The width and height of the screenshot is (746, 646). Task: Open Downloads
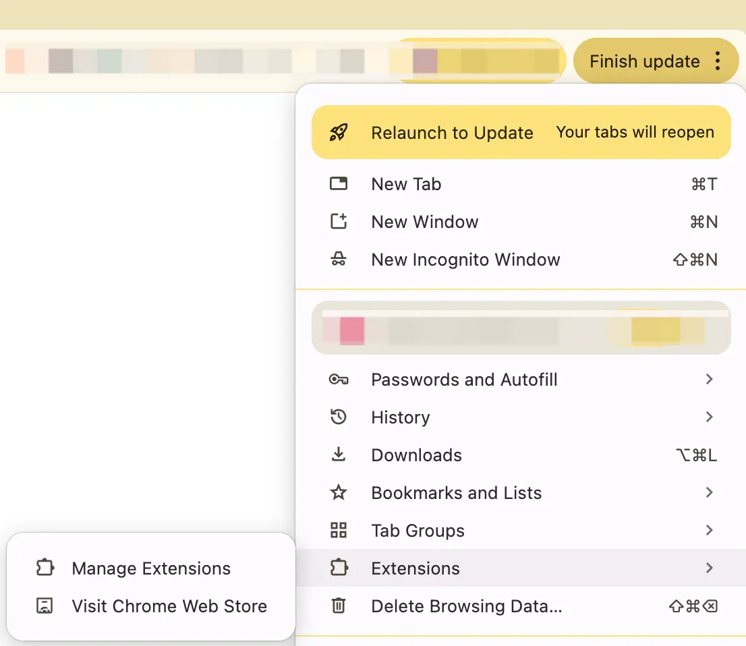(521, 455)
